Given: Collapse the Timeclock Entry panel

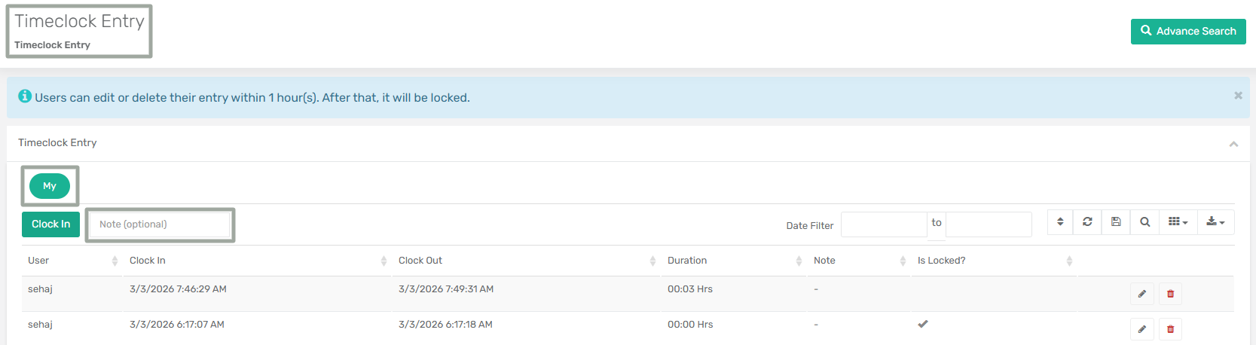Looking at the screenshot, I should [x=1233, y=144].
